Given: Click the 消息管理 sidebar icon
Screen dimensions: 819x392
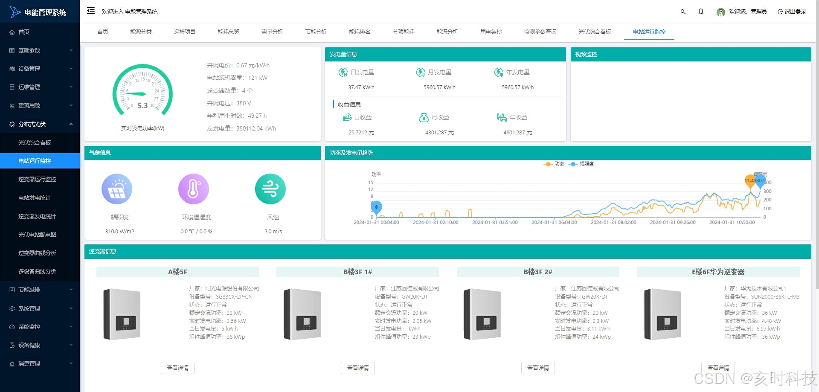Looking at the screenshot, I should click(x=12, y=363).
